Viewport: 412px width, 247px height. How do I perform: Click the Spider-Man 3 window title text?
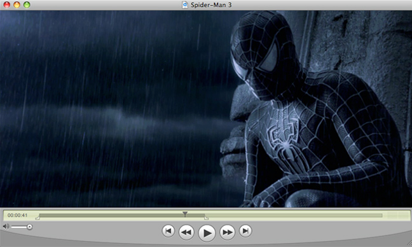coord(211,4)
